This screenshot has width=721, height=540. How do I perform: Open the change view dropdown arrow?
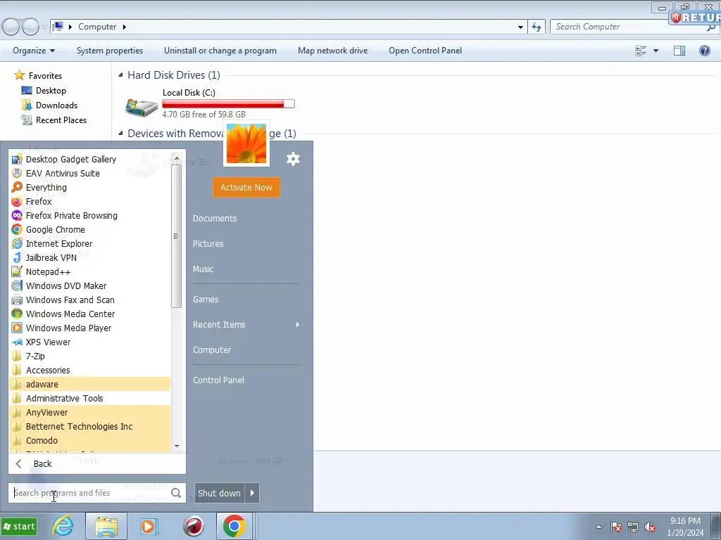(656, 51)
